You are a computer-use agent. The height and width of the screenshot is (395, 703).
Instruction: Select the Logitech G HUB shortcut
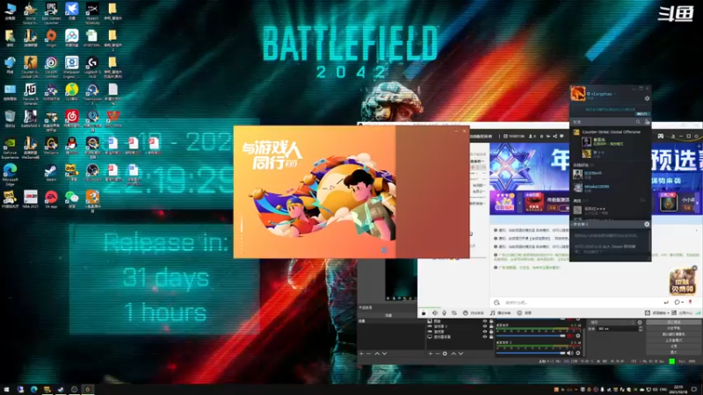[x=92, y=68]
